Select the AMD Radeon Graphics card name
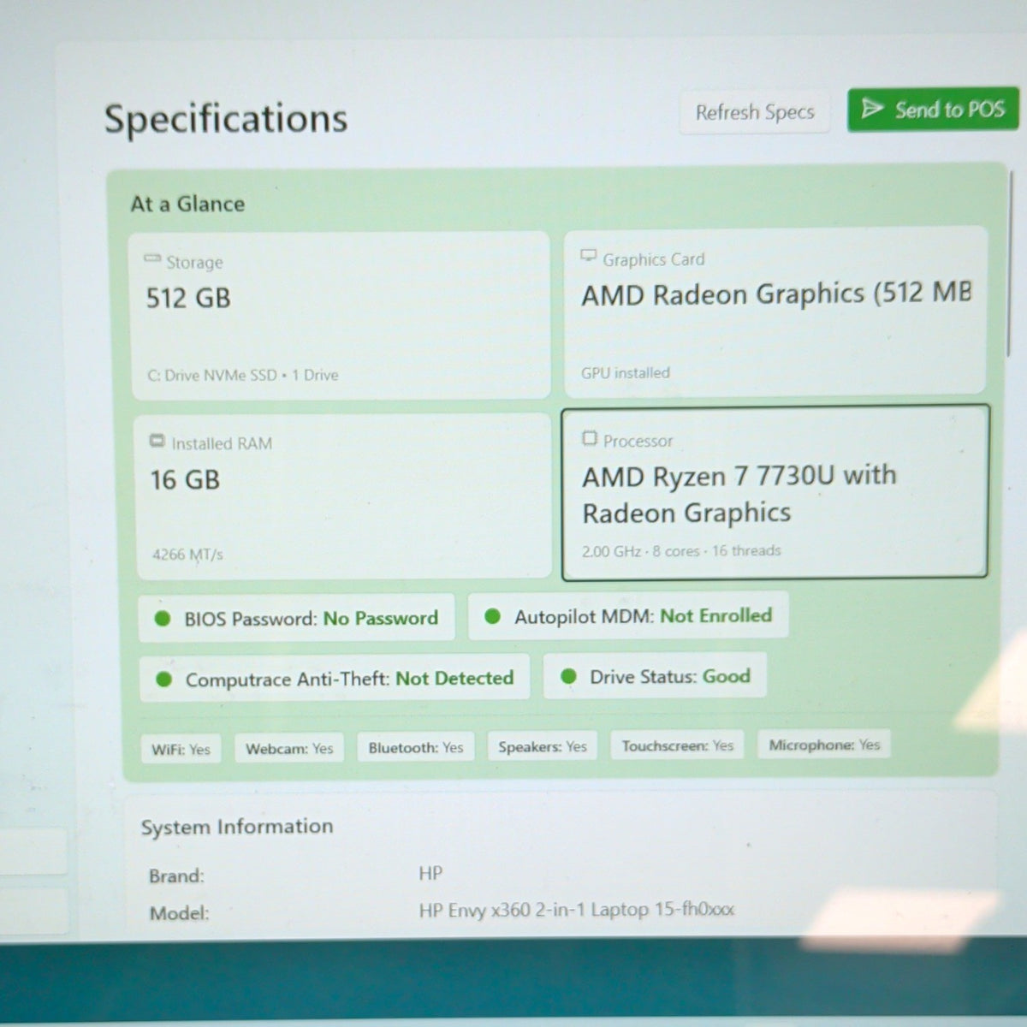 pos(777,294)
